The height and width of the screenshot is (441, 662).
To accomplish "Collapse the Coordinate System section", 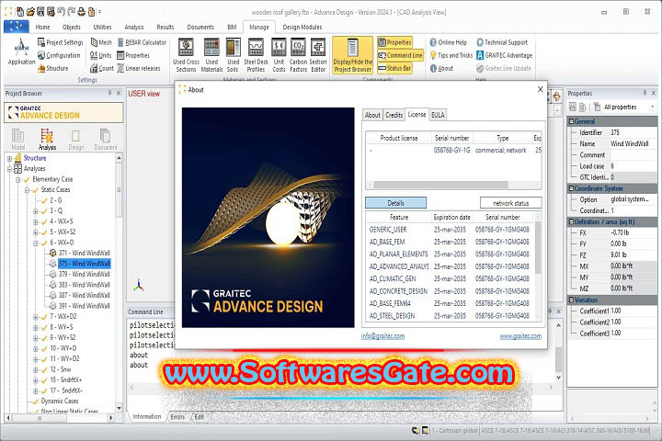I will tap(571, 188).
